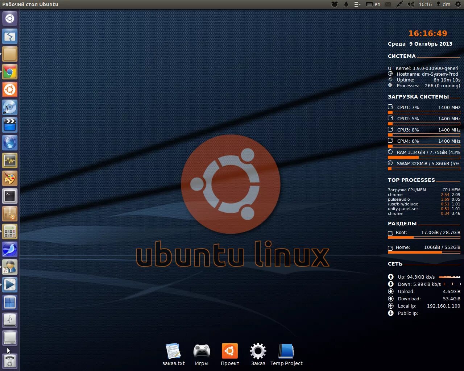The image size is (464, 371).
Task: Click the CPU3: 8% label
Action: click(408, 130)
